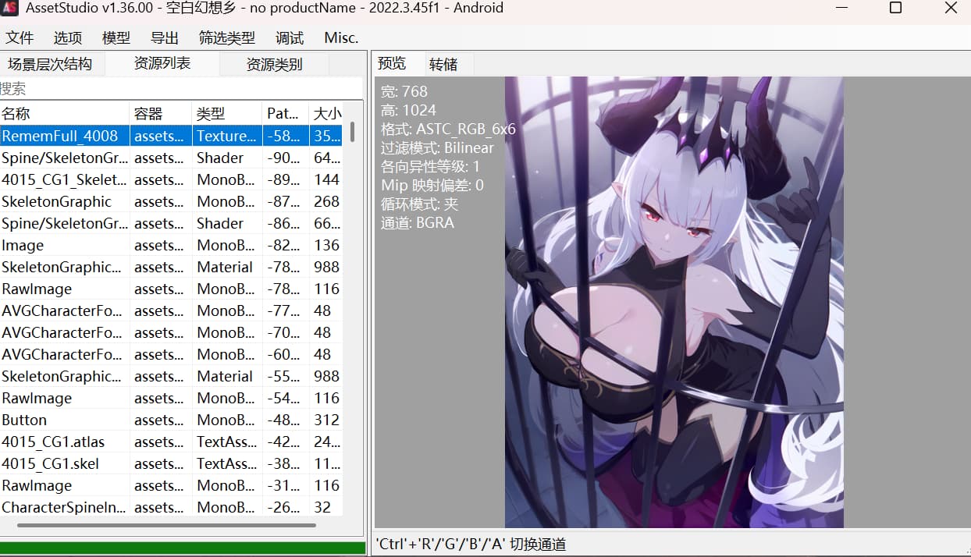Click the size cell showing 136

click(327, 245)
